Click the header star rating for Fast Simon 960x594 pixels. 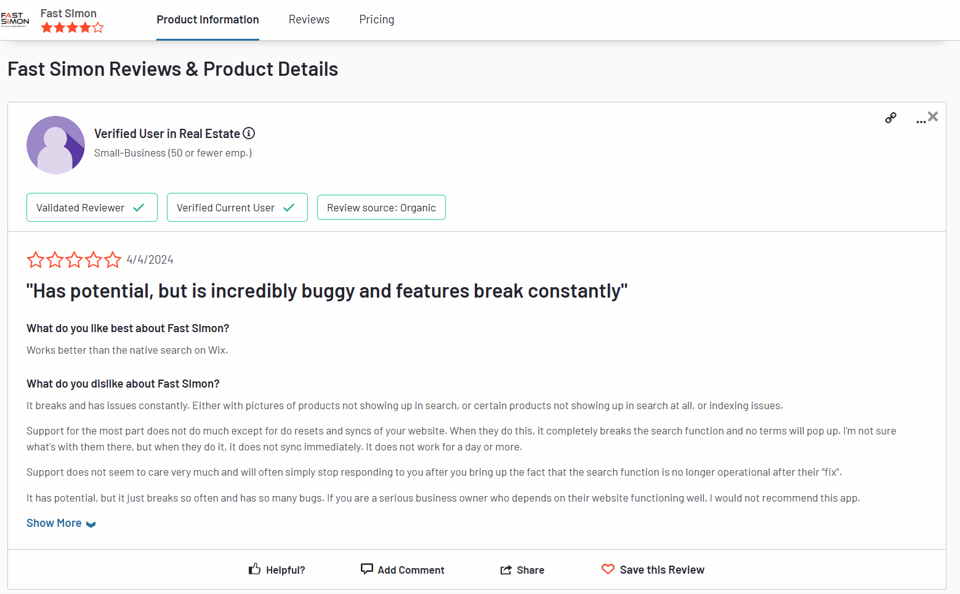pyautogui.click(x=72, y=28)
